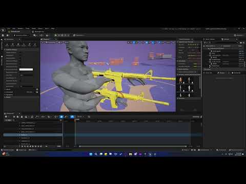Viewport: 246px width, 184px height.
Task: Open the Tweens tool in Animation panel
Action: coord(18,44)
